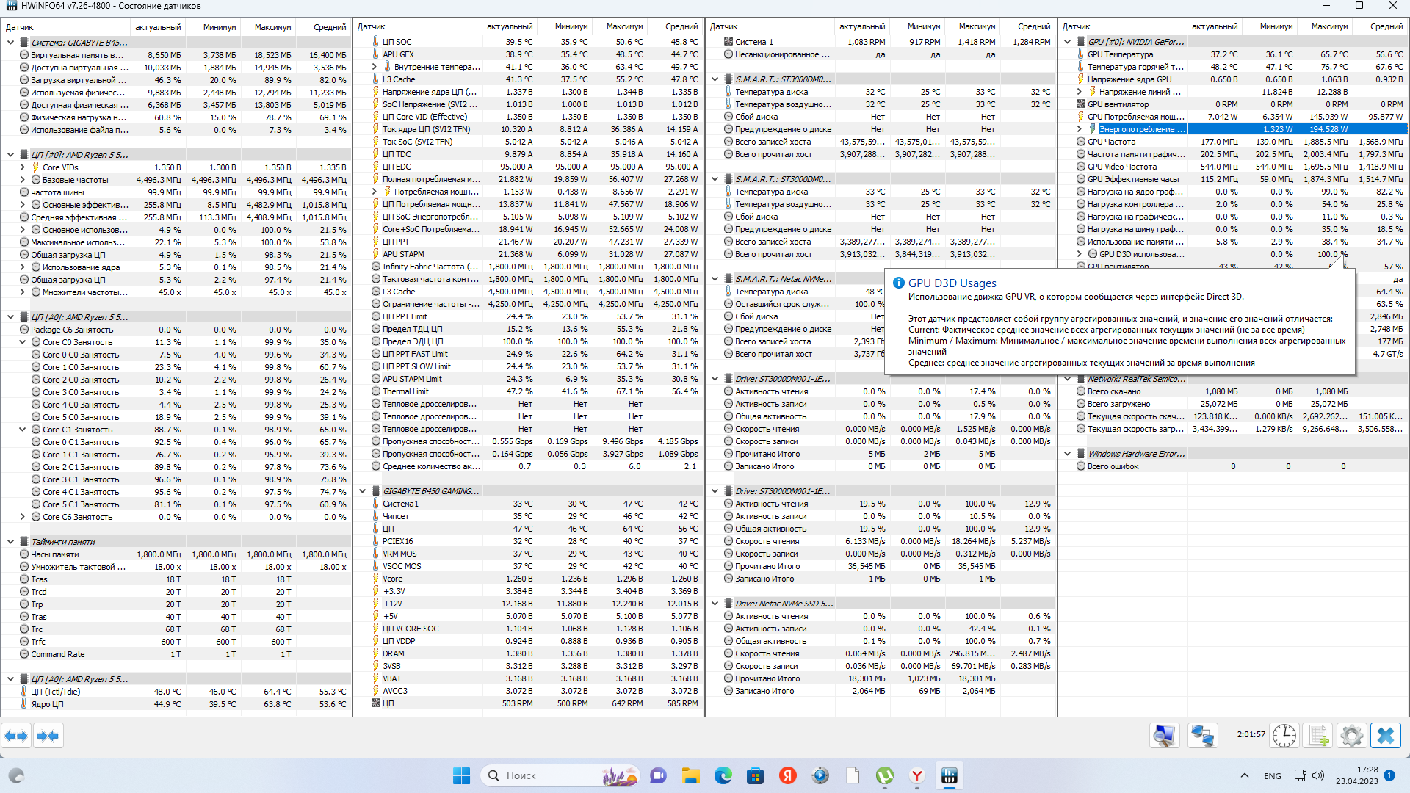Click the shrink panels inward arrows button
1410x793 pixels.
(x=48, y=736)
